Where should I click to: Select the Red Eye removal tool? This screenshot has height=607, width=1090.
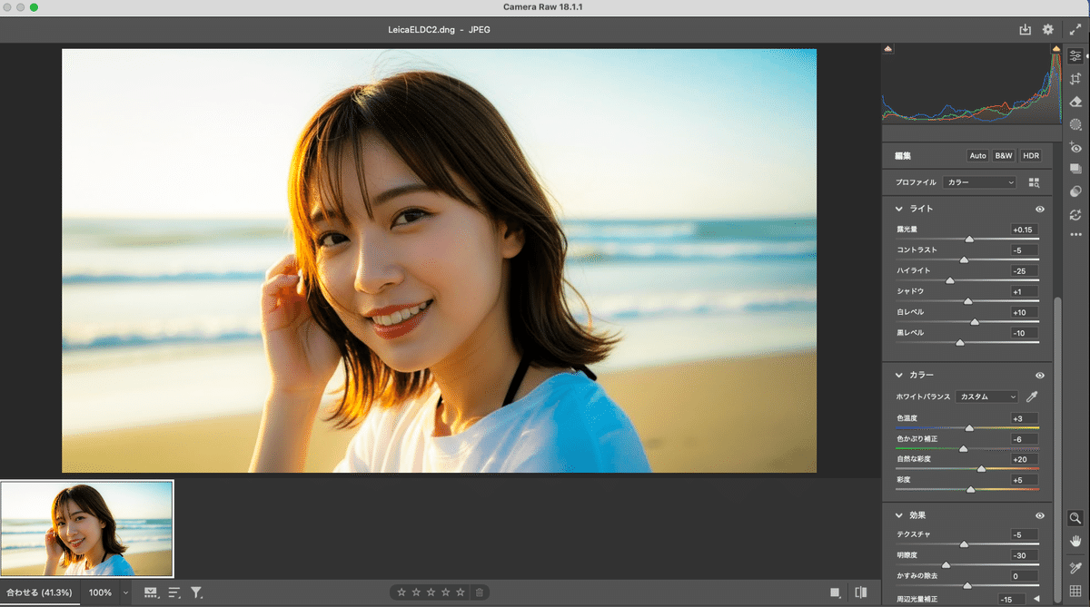coord(1075,147)
